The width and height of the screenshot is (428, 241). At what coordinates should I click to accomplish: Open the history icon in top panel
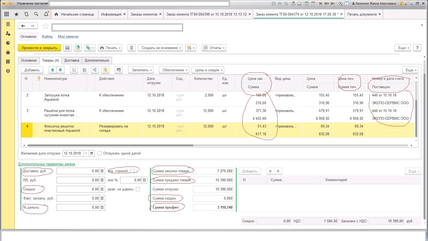pos(26,14)
